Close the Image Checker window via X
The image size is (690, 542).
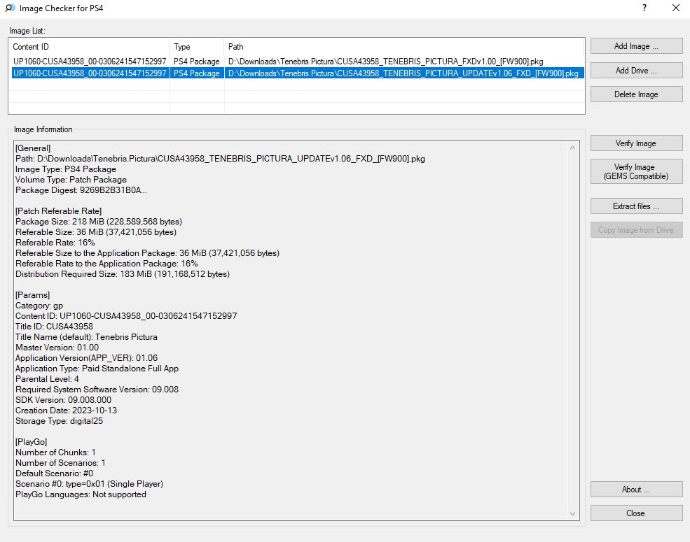675,8
